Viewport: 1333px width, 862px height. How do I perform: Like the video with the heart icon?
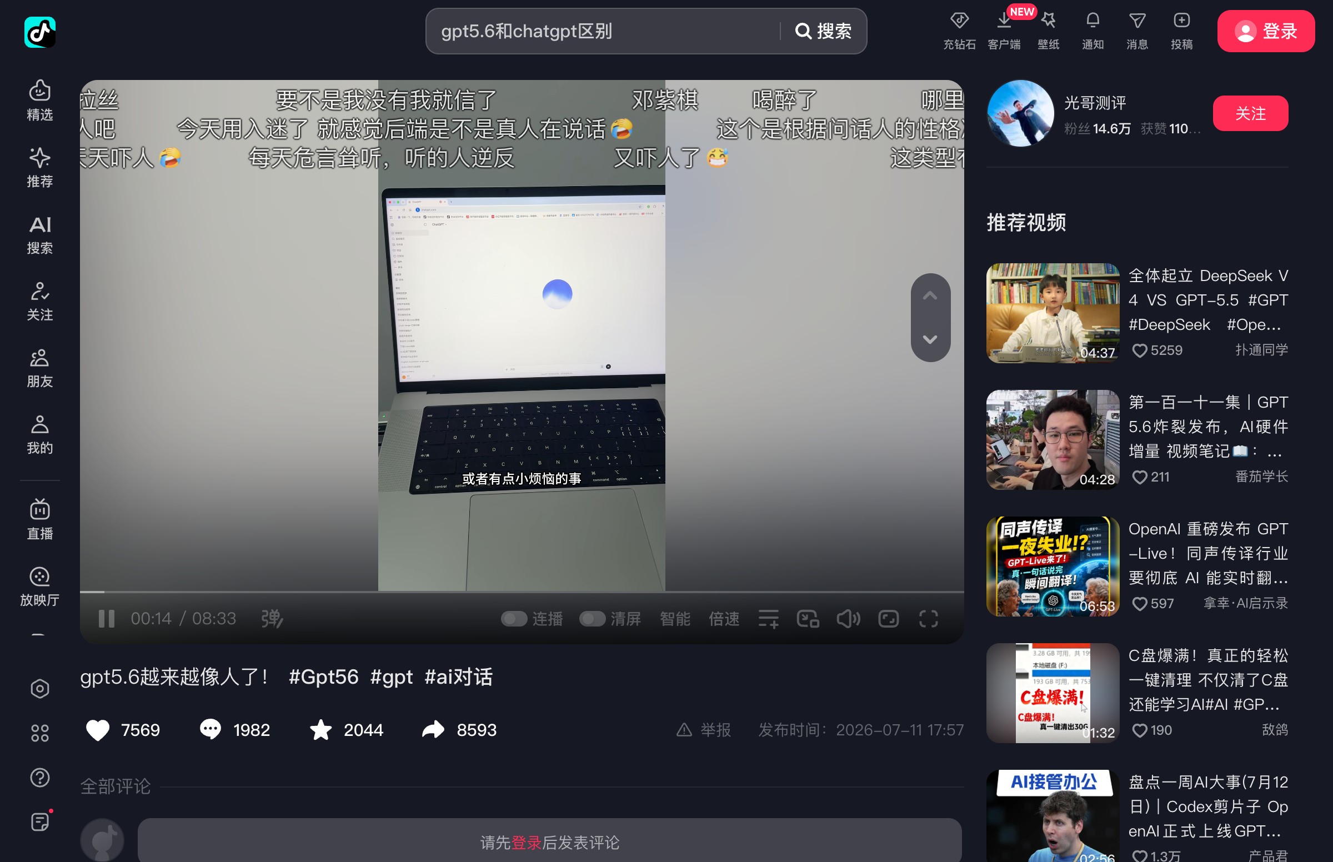[x=97, y=730]
